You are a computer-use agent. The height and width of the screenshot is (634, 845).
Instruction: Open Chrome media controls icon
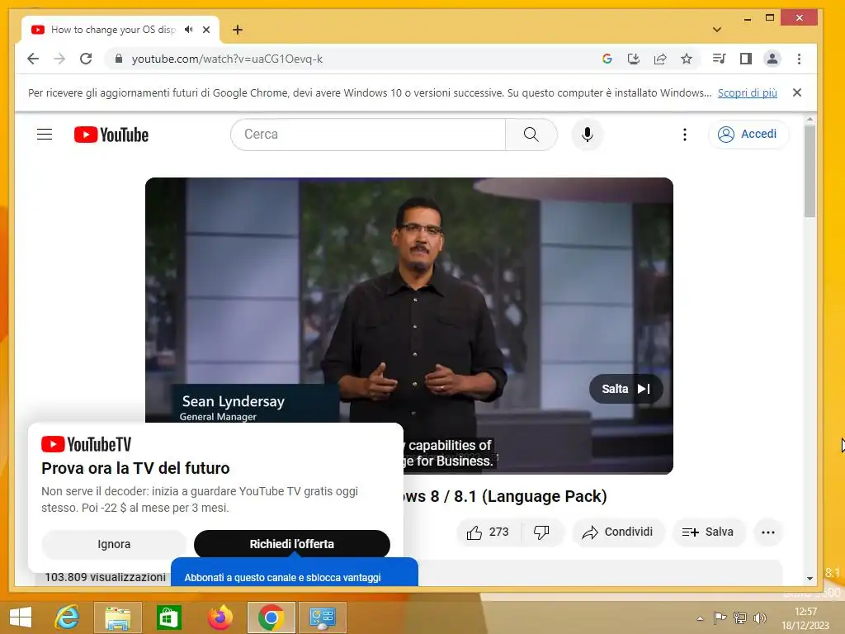719,59
